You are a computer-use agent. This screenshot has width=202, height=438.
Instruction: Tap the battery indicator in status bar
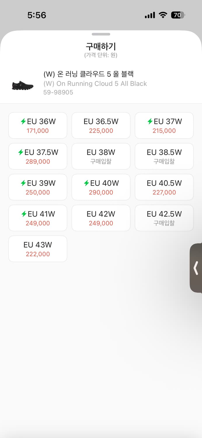coord(178,15)
